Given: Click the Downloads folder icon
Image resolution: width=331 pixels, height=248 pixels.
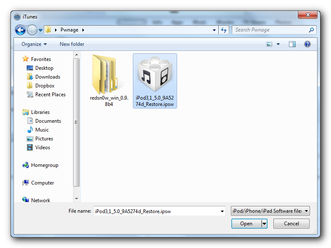Looking at the screenshot, I should pyautogui.click(x=30, y=77).
